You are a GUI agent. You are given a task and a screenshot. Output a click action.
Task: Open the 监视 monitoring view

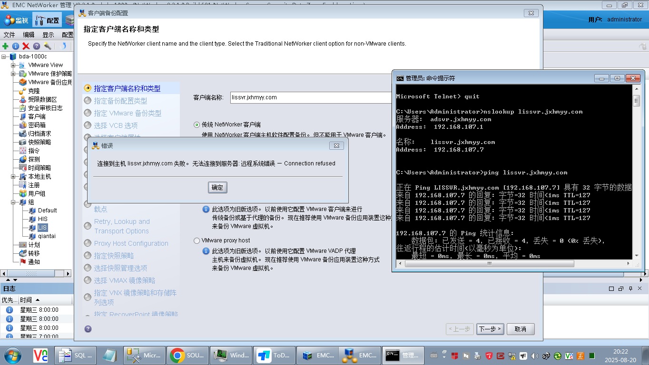click(17, 20)
